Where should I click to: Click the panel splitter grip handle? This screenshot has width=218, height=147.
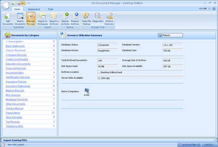(x=58, y=84)
